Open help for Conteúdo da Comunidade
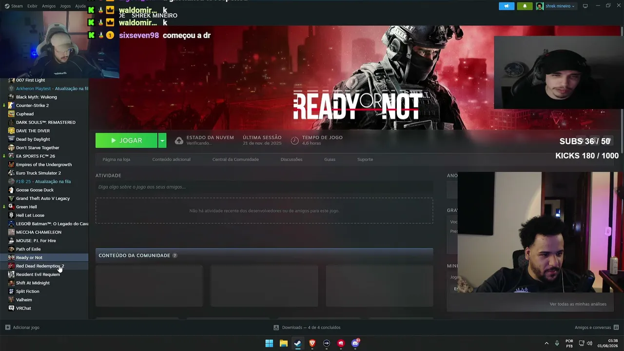The image size is (624, 351). click(175, 255)
